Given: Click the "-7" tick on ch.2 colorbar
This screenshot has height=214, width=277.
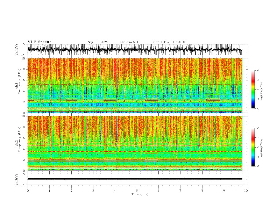Looking at the screenshot, I should 258,166.
